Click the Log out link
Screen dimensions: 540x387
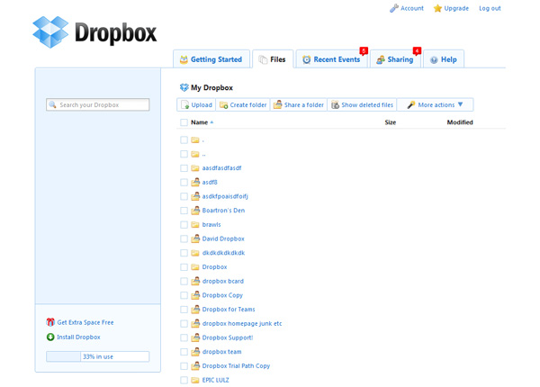(490, 8)
